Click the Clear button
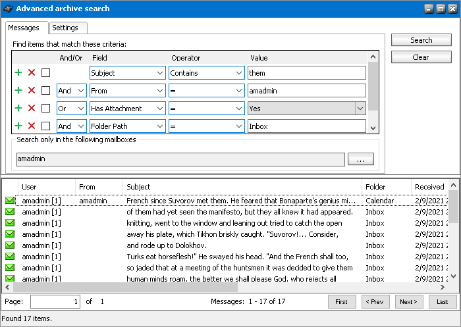461x327 pixels. pos(421,57)
